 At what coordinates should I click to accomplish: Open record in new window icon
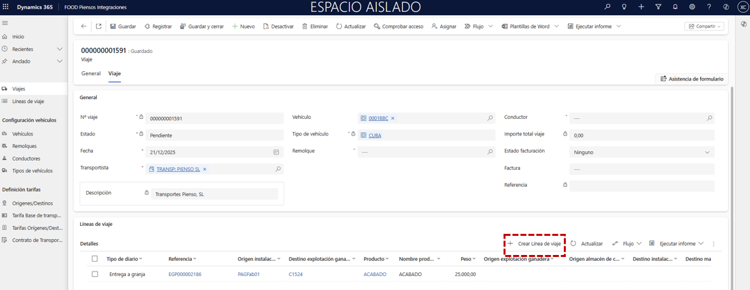99,26
